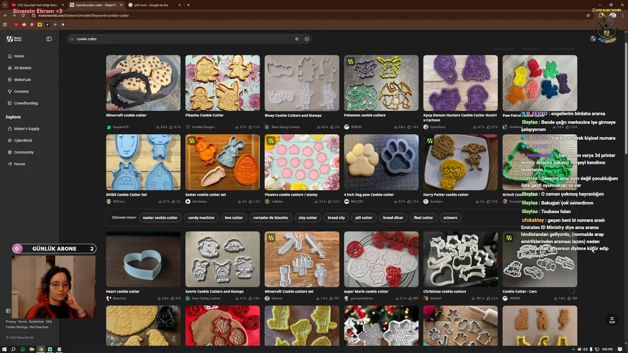Open the Guidelines footer link
The width and height of the screenshot is (628, 353).
[36, 322]
